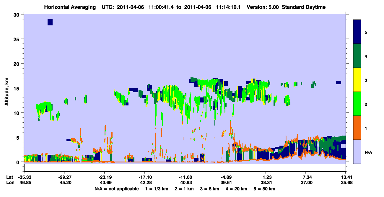Click the 'N/A = not applicable' legend text
Image resolution: width=384 pixels, height=197 pixels.
click(117, 189)
